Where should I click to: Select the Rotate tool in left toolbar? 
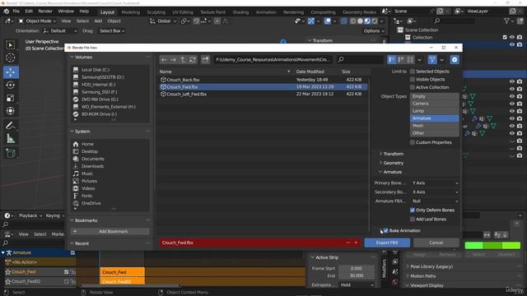[x=11, y=86]
